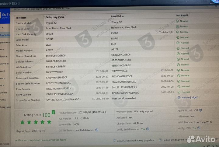Click the Screen Serial Number value GVH2333CEKXLQHMAB
Viewport: 219px width, 147px height.
(x=63, y=99)
